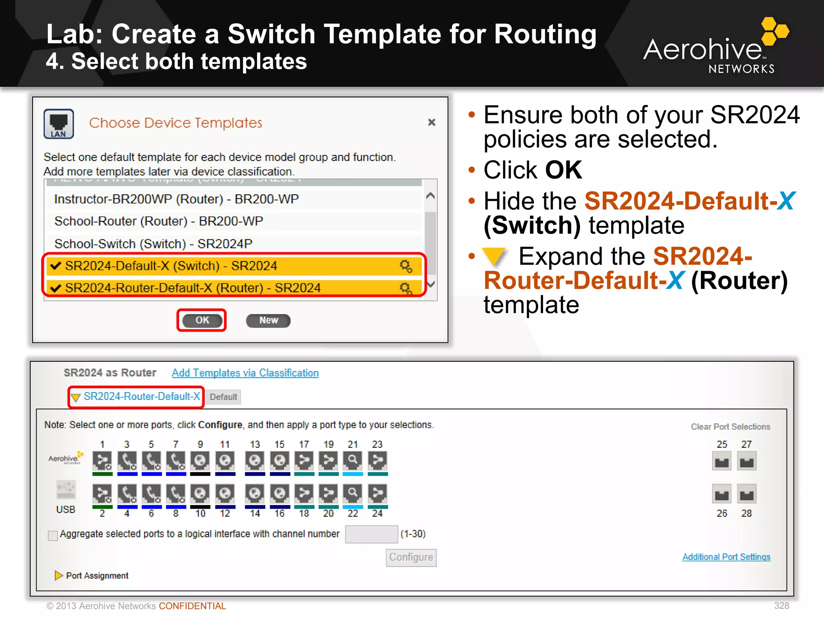Enable Aggregate selected ports checkbox
The height and width of the screenshot is (618, 824).
[x=53, y=536]
